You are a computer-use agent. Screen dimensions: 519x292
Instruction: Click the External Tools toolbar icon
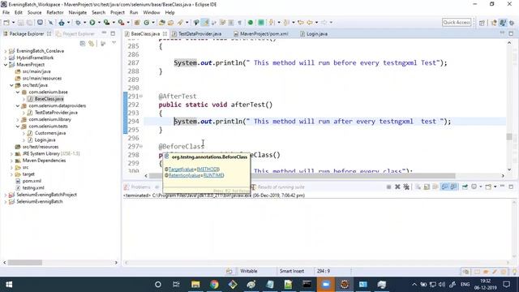(x=121, y=23)
